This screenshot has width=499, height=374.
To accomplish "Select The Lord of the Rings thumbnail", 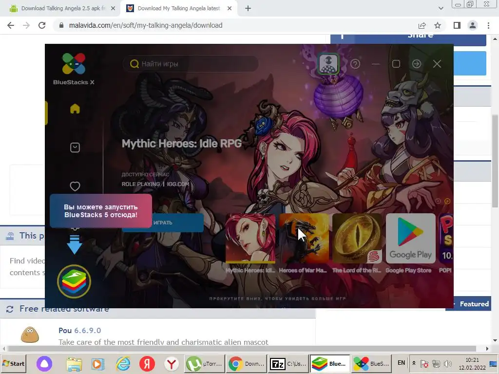I will pyautogui.click(x=357, y=238).
